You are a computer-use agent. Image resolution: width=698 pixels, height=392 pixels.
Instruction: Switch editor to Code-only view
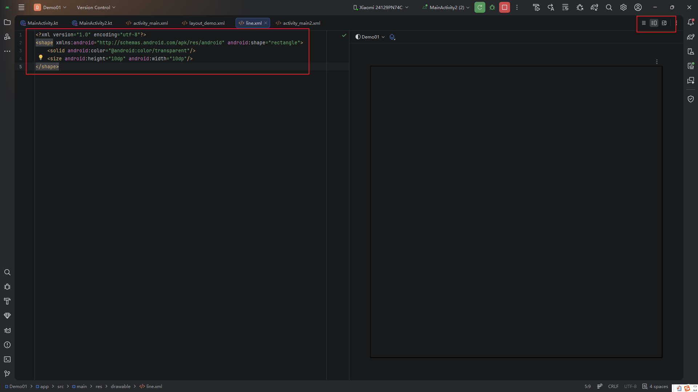pyautogui.click(x=644, y=23)
